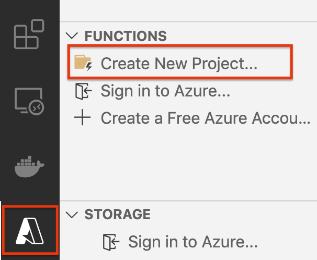Click divider line between Functions and Storage
The width and height of the screenshot is (317, 260).
click(x=188, y=201)
